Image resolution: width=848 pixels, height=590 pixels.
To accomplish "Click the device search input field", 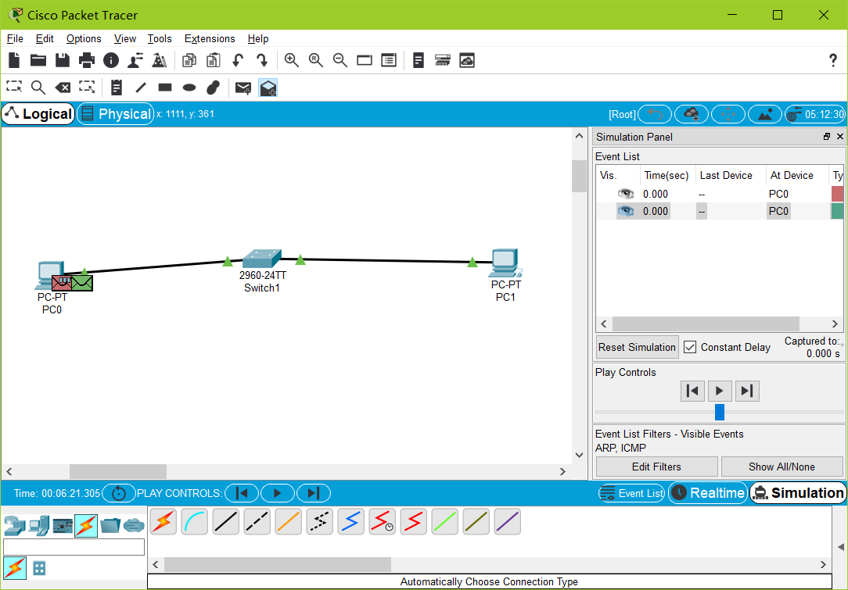I will tap(74, 547).
